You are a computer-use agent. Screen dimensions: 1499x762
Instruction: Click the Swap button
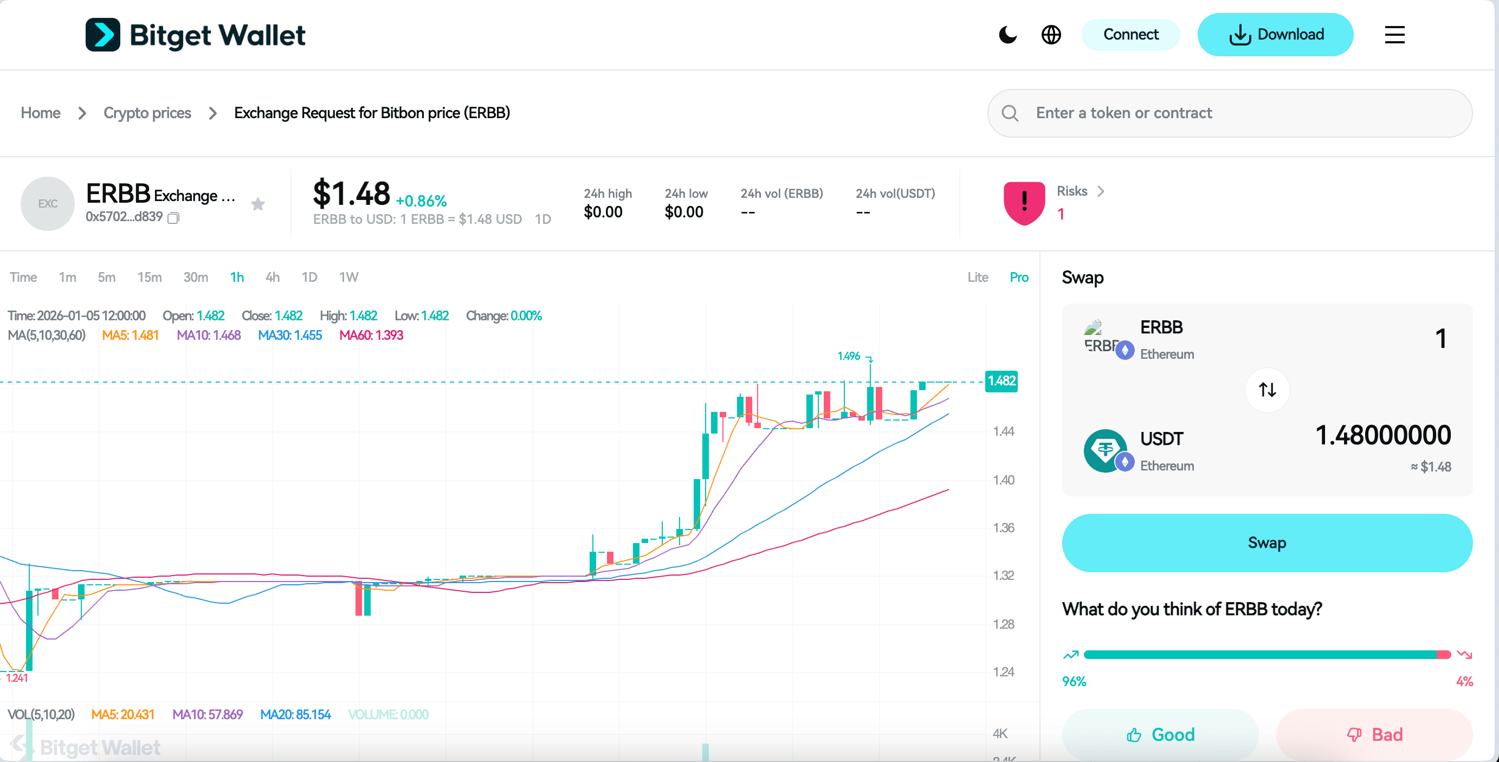[1267, 543]
